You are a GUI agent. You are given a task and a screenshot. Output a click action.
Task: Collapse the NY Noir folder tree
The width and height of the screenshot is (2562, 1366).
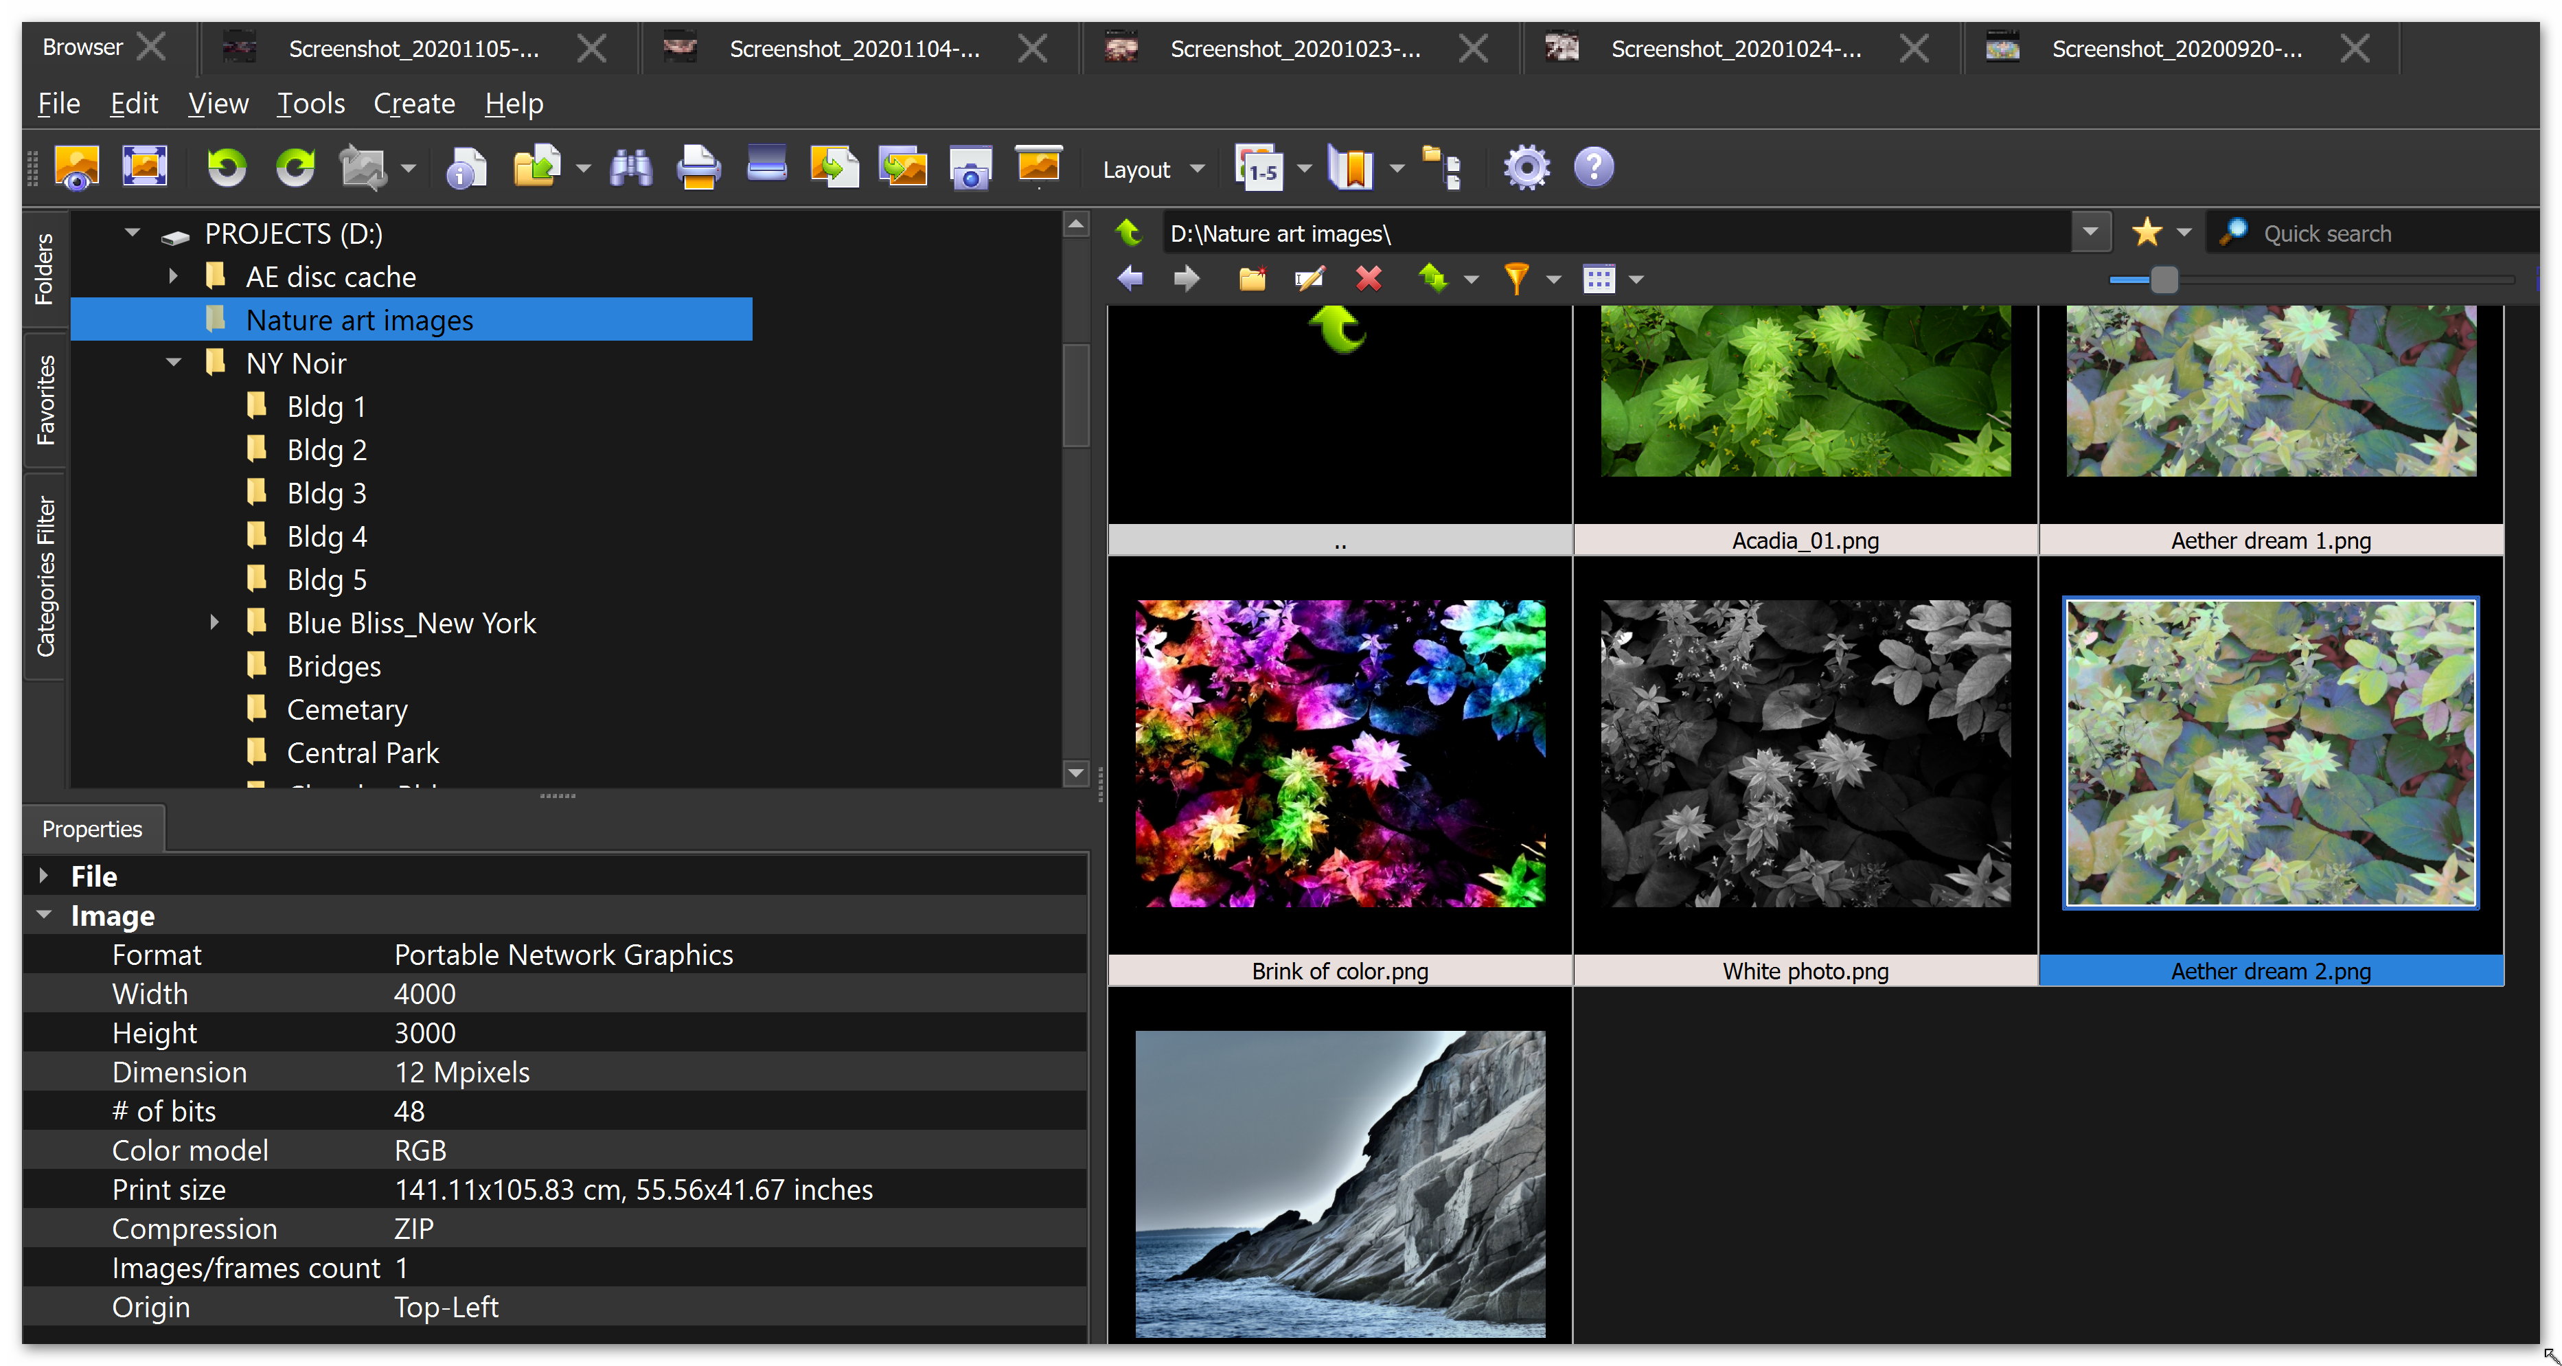(173, 363)
